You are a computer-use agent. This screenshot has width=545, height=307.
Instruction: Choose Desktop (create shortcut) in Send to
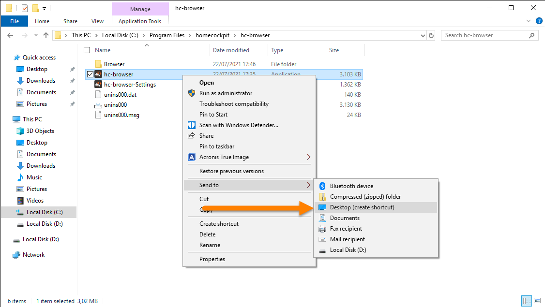click(x=362, y=207)
